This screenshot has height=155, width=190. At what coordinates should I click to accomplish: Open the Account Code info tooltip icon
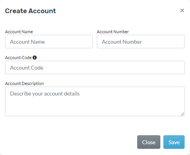35,58
